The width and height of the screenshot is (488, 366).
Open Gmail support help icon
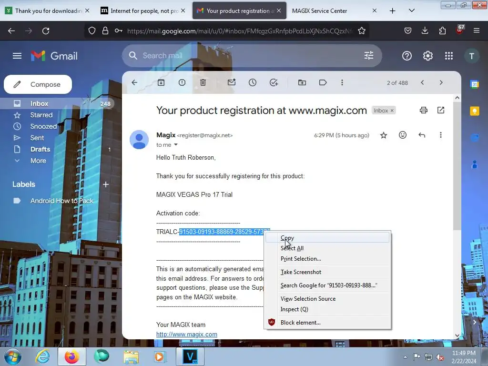tap(407, 56)
